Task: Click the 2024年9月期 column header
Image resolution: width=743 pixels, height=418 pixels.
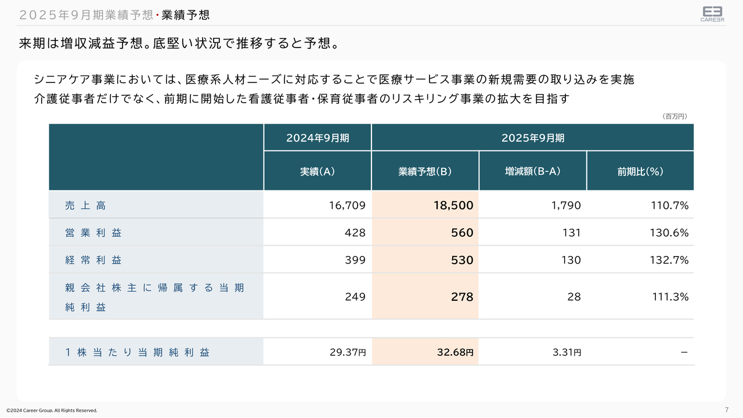Action: click(318, 138)
